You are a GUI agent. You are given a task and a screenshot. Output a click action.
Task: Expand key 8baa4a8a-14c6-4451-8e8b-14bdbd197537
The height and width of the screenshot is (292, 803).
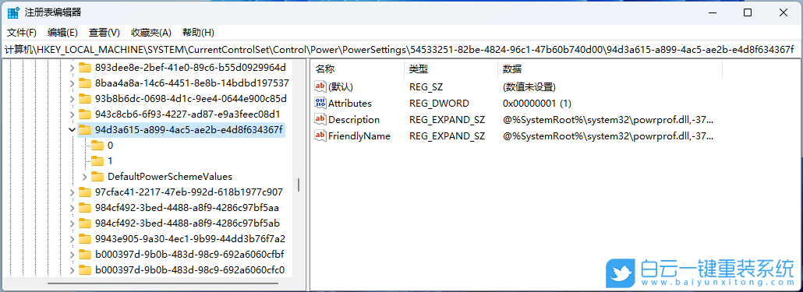(73, 83)
